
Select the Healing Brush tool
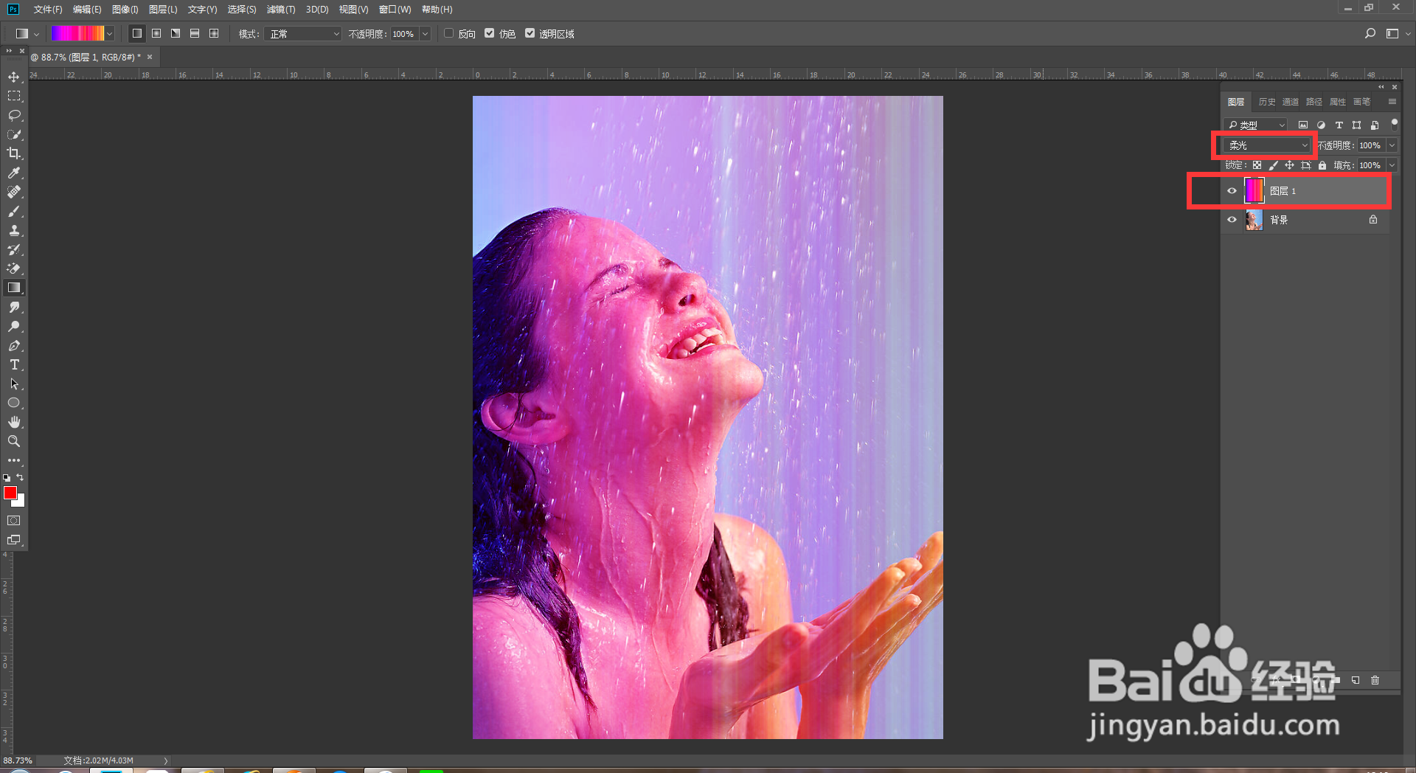click(x=14, y=192)
